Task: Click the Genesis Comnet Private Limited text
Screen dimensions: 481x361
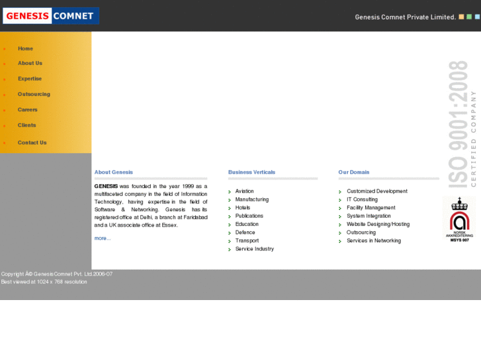Action: pos(405,17)
